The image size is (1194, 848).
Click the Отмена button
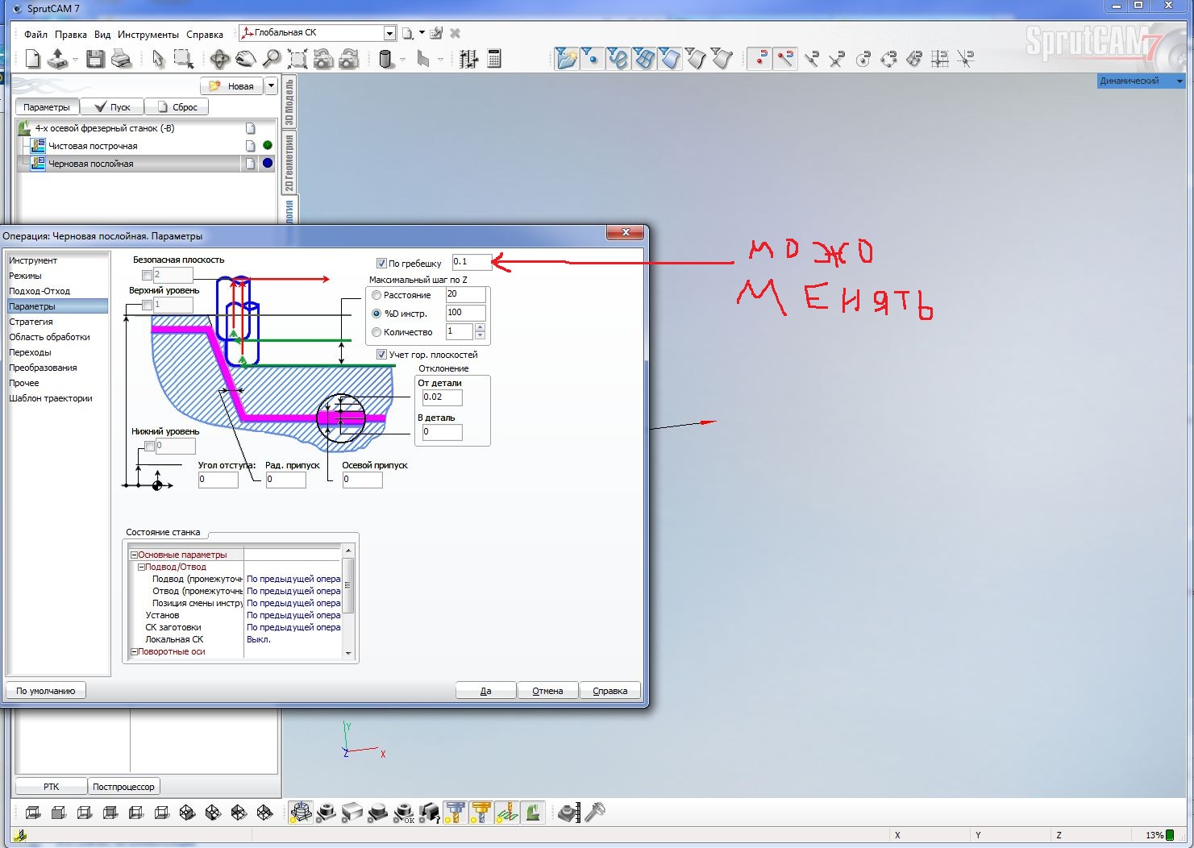click(548, 691)
